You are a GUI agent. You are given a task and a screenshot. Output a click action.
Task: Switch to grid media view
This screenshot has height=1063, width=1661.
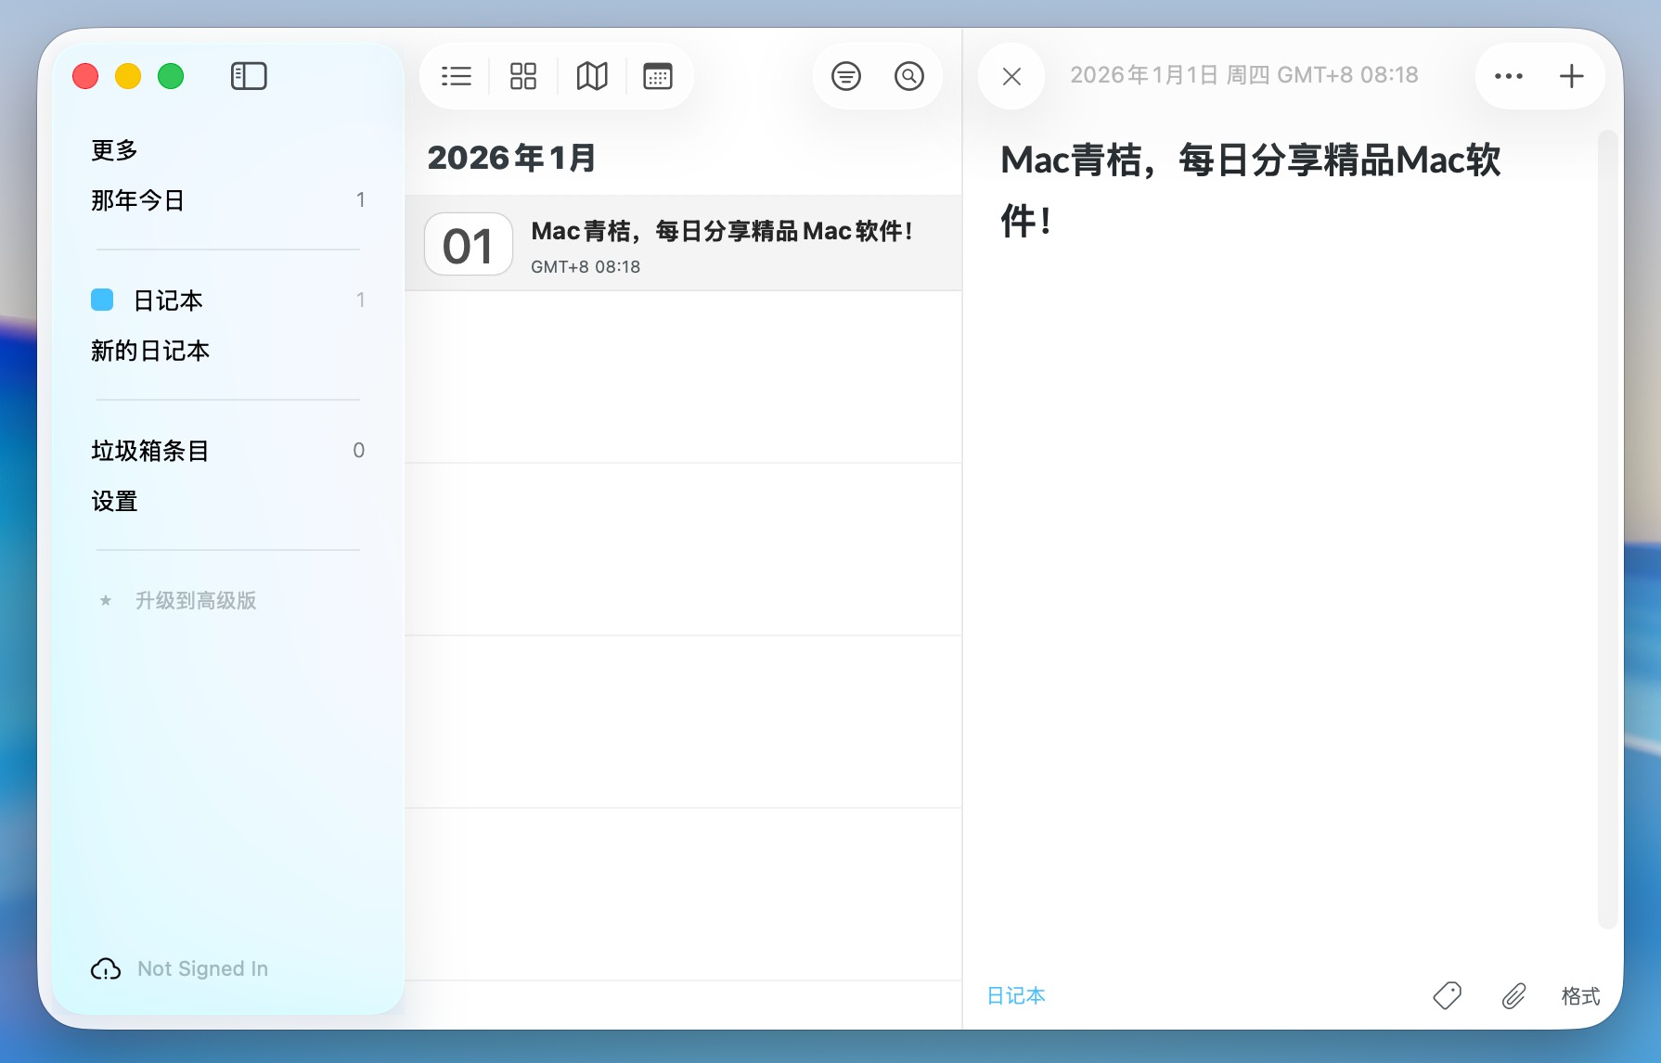(523, 76)
